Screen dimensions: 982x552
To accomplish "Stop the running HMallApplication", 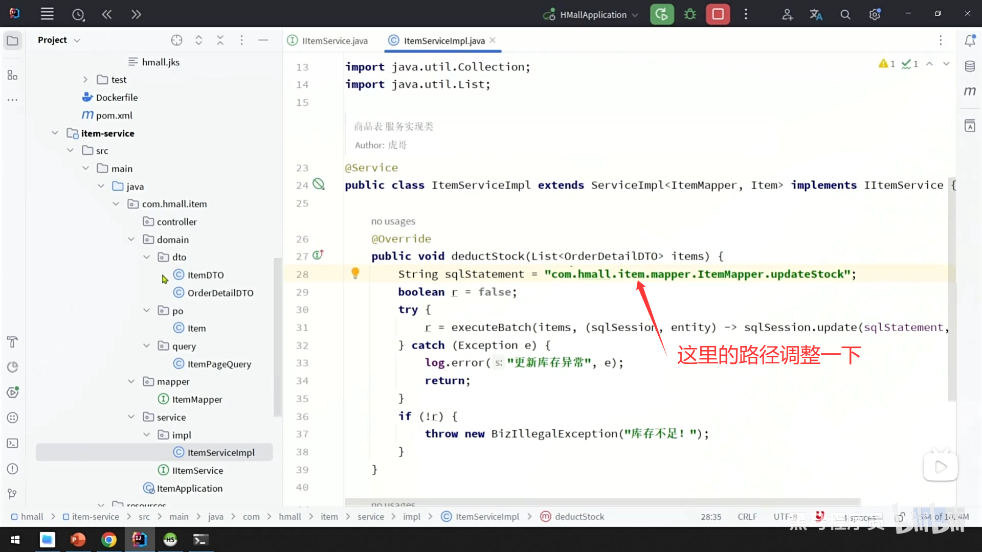I will click(718, 14).
